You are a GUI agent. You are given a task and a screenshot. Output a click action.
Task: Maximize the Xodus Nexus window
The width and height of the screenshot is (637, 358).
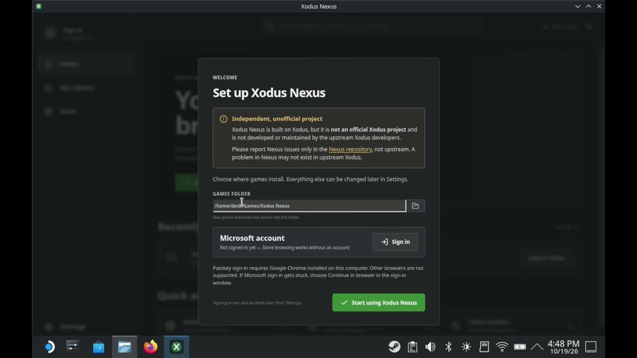click(589, 6)
